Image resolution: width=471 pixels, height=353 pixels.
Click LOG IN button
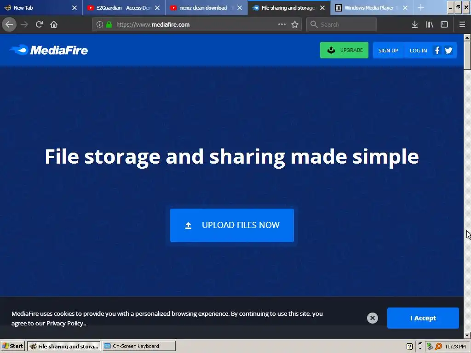(x=418, y=50)
